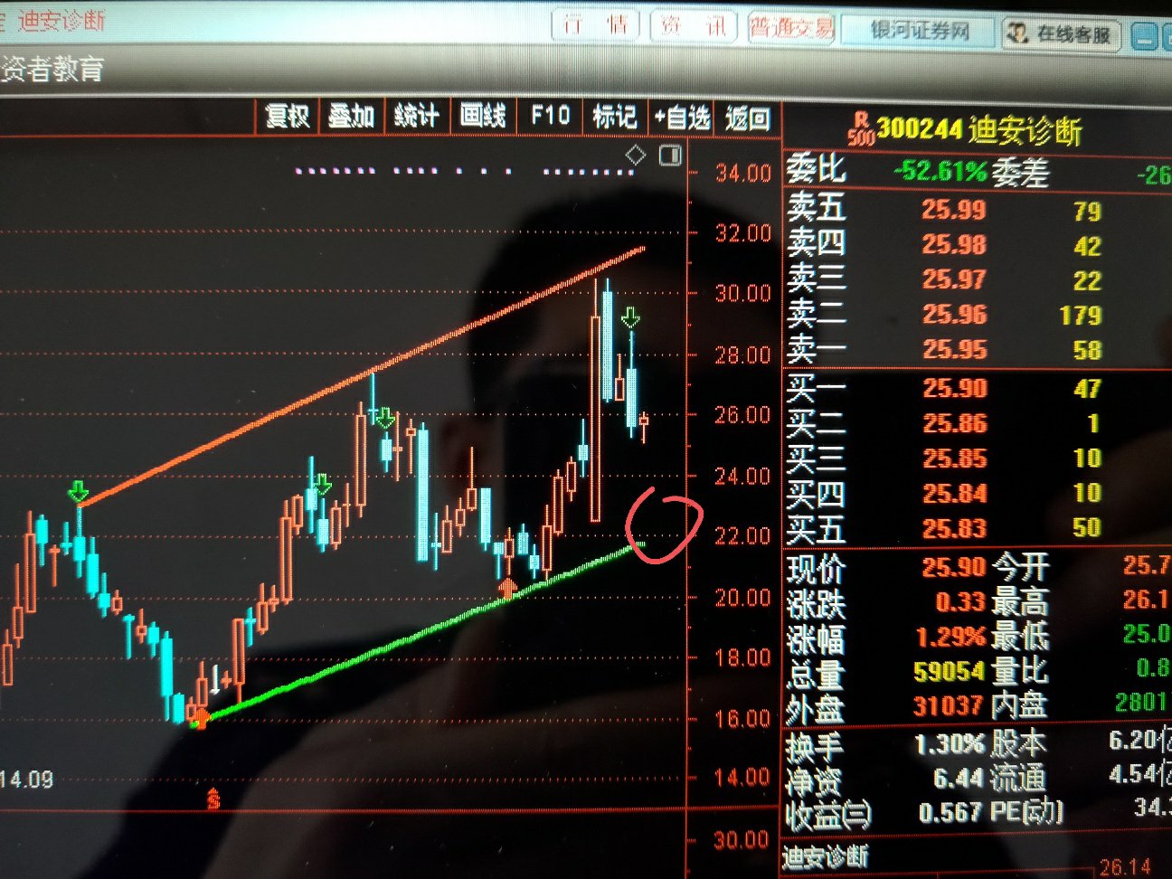The image size is (1172, 879).
Task: Click the 总量 value 59054
Action: pyautogui.click(x=950, y=671)
